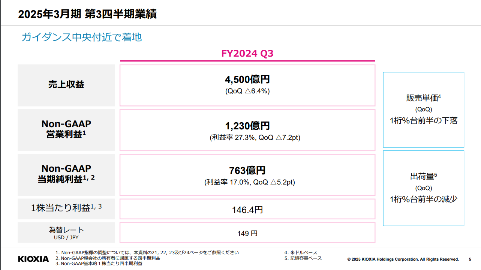Image resolution: width=481 pixels, height=270 pixels.
Task: Select the 為替レート USD / JPY label
Action: click(x=66, y=232)
